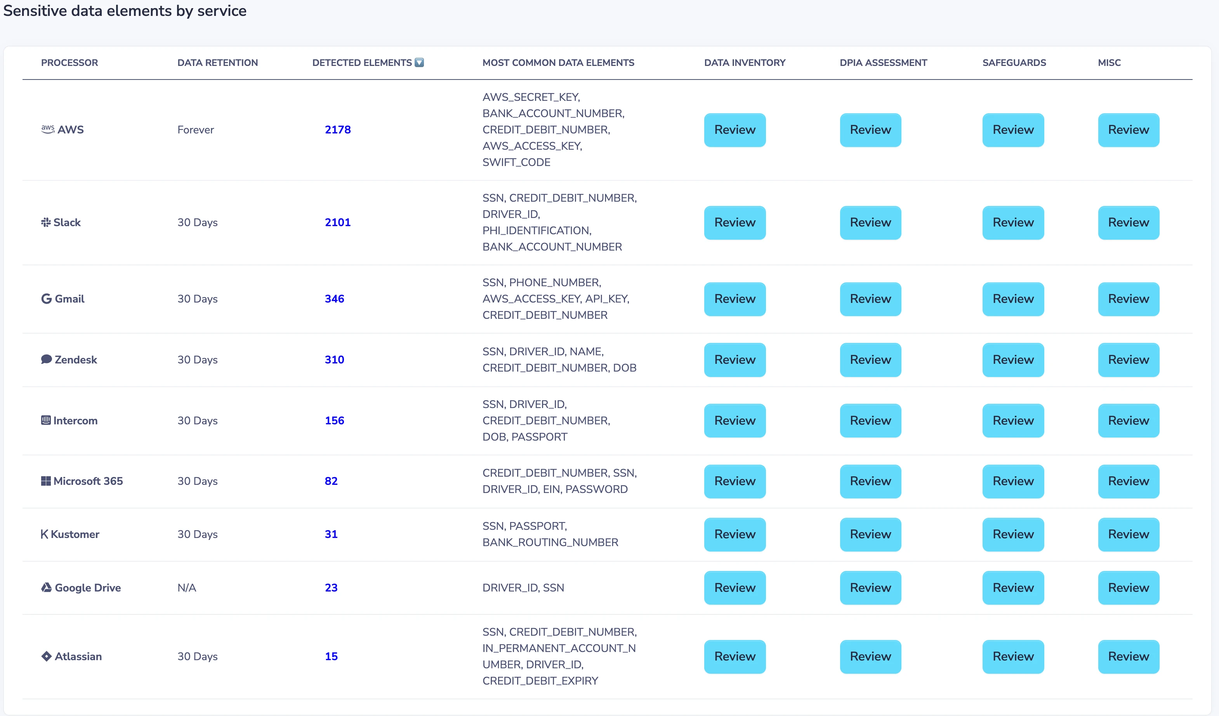The width and height of the screenshot is (1219, 716).
Task: Review Atlassian DPIA assessment
Action: pos(870,657)
